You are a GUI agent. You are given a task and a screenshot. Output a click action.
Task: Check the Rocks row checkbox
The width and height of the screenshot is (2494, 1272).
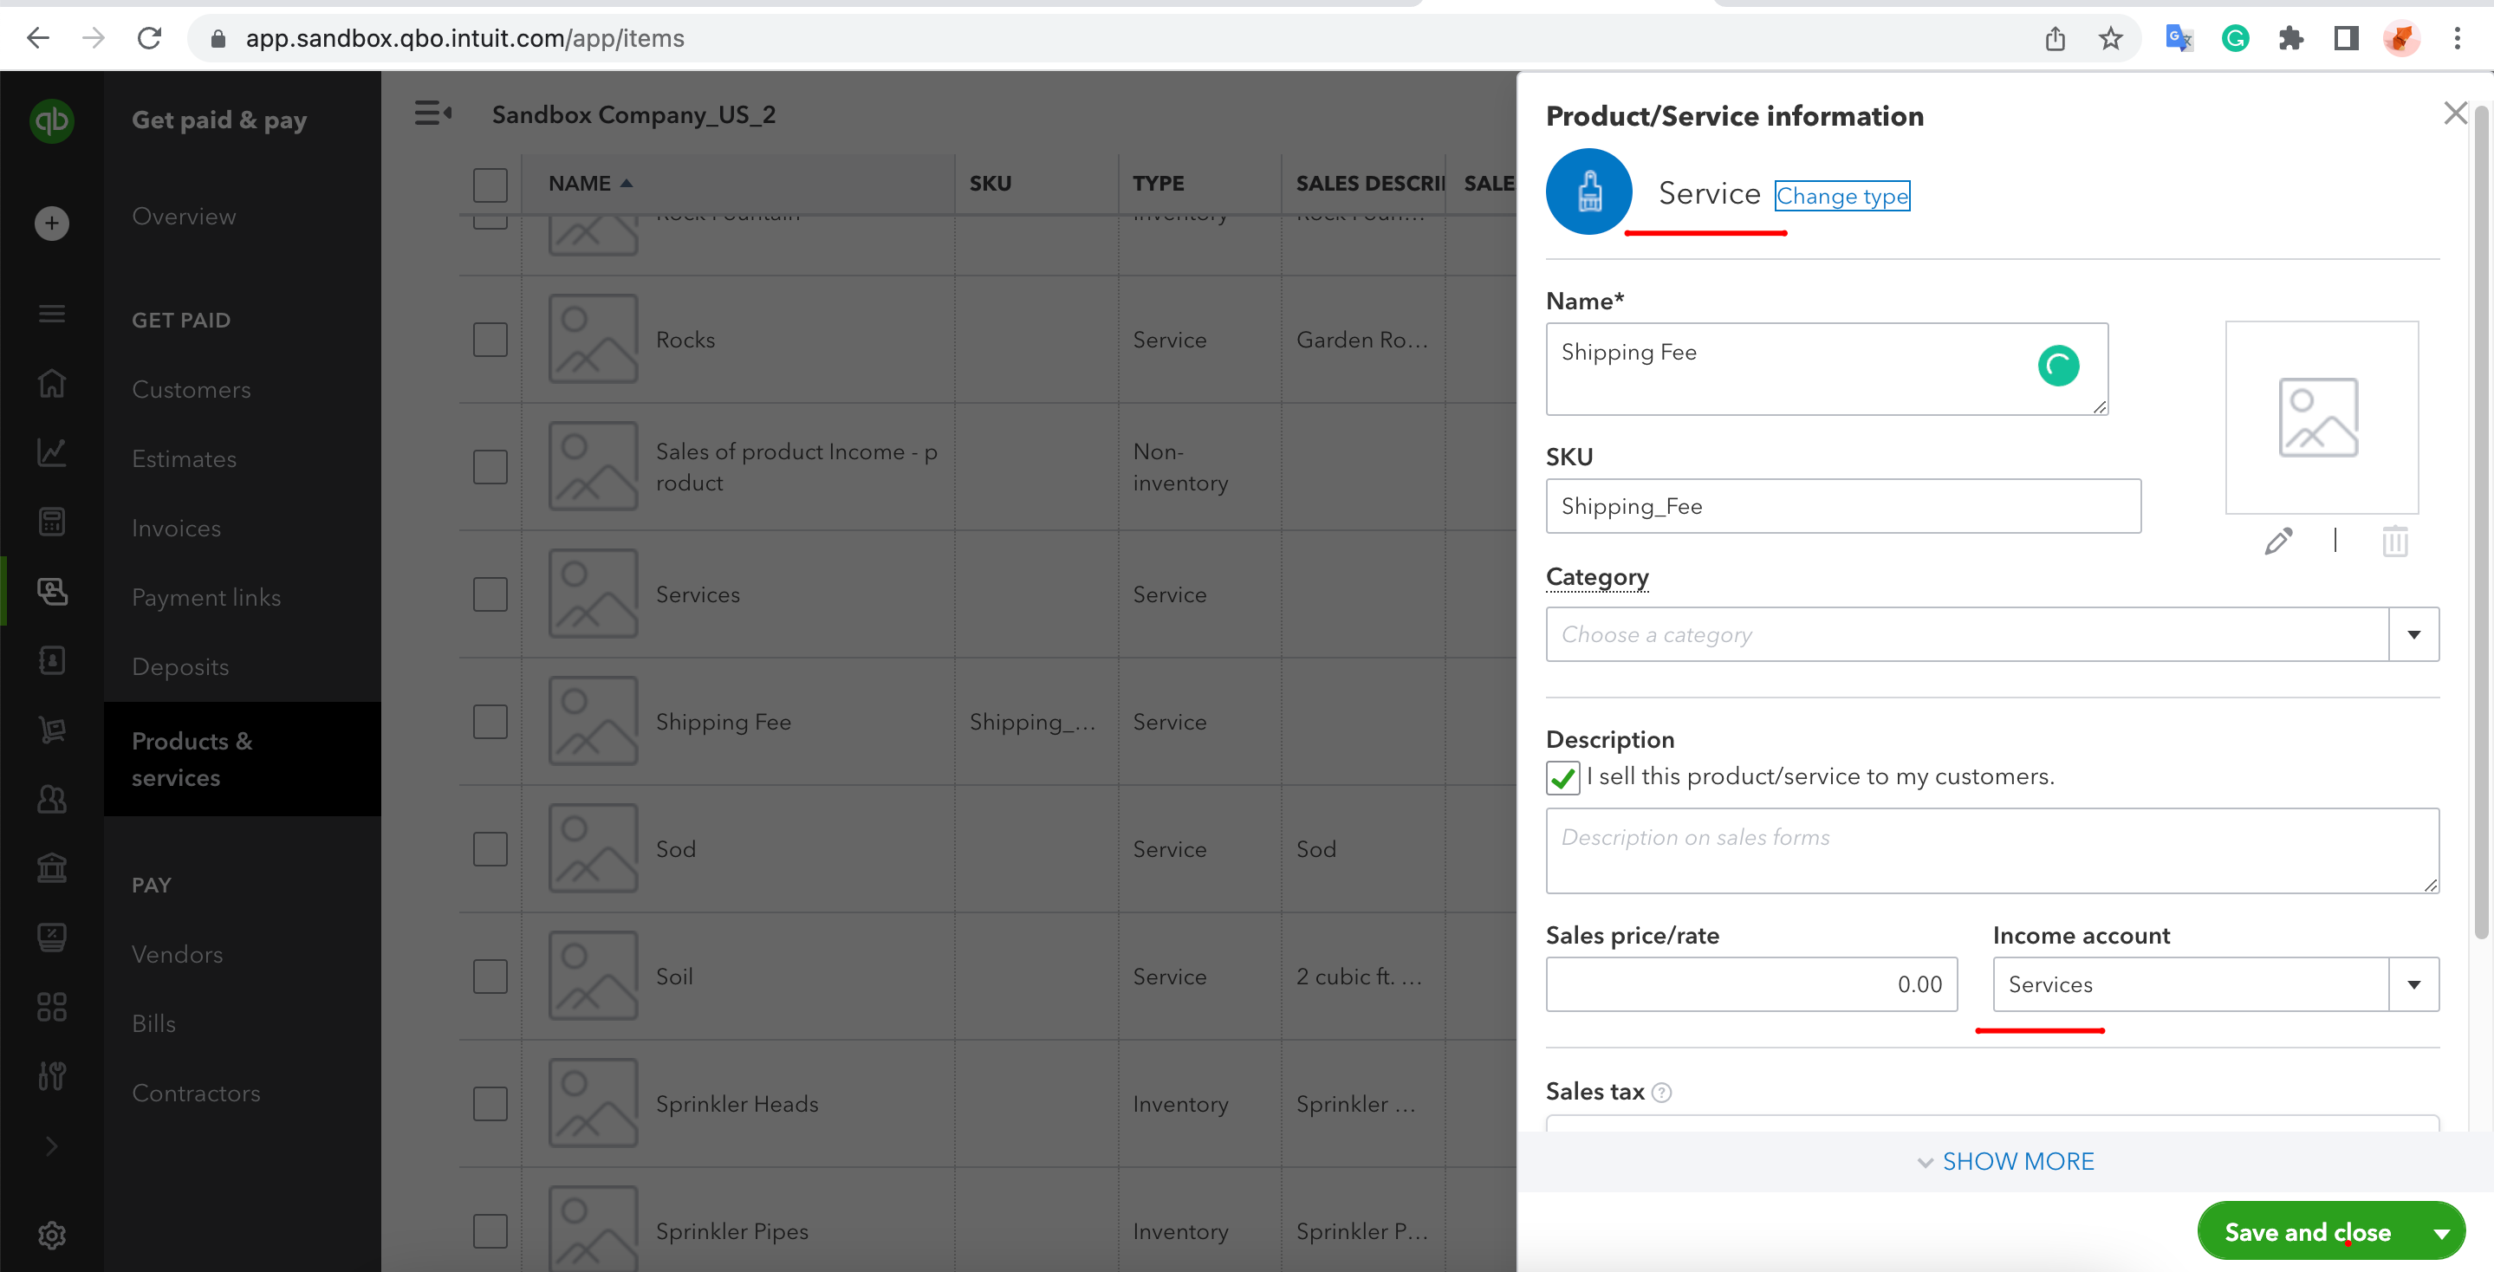490,340
